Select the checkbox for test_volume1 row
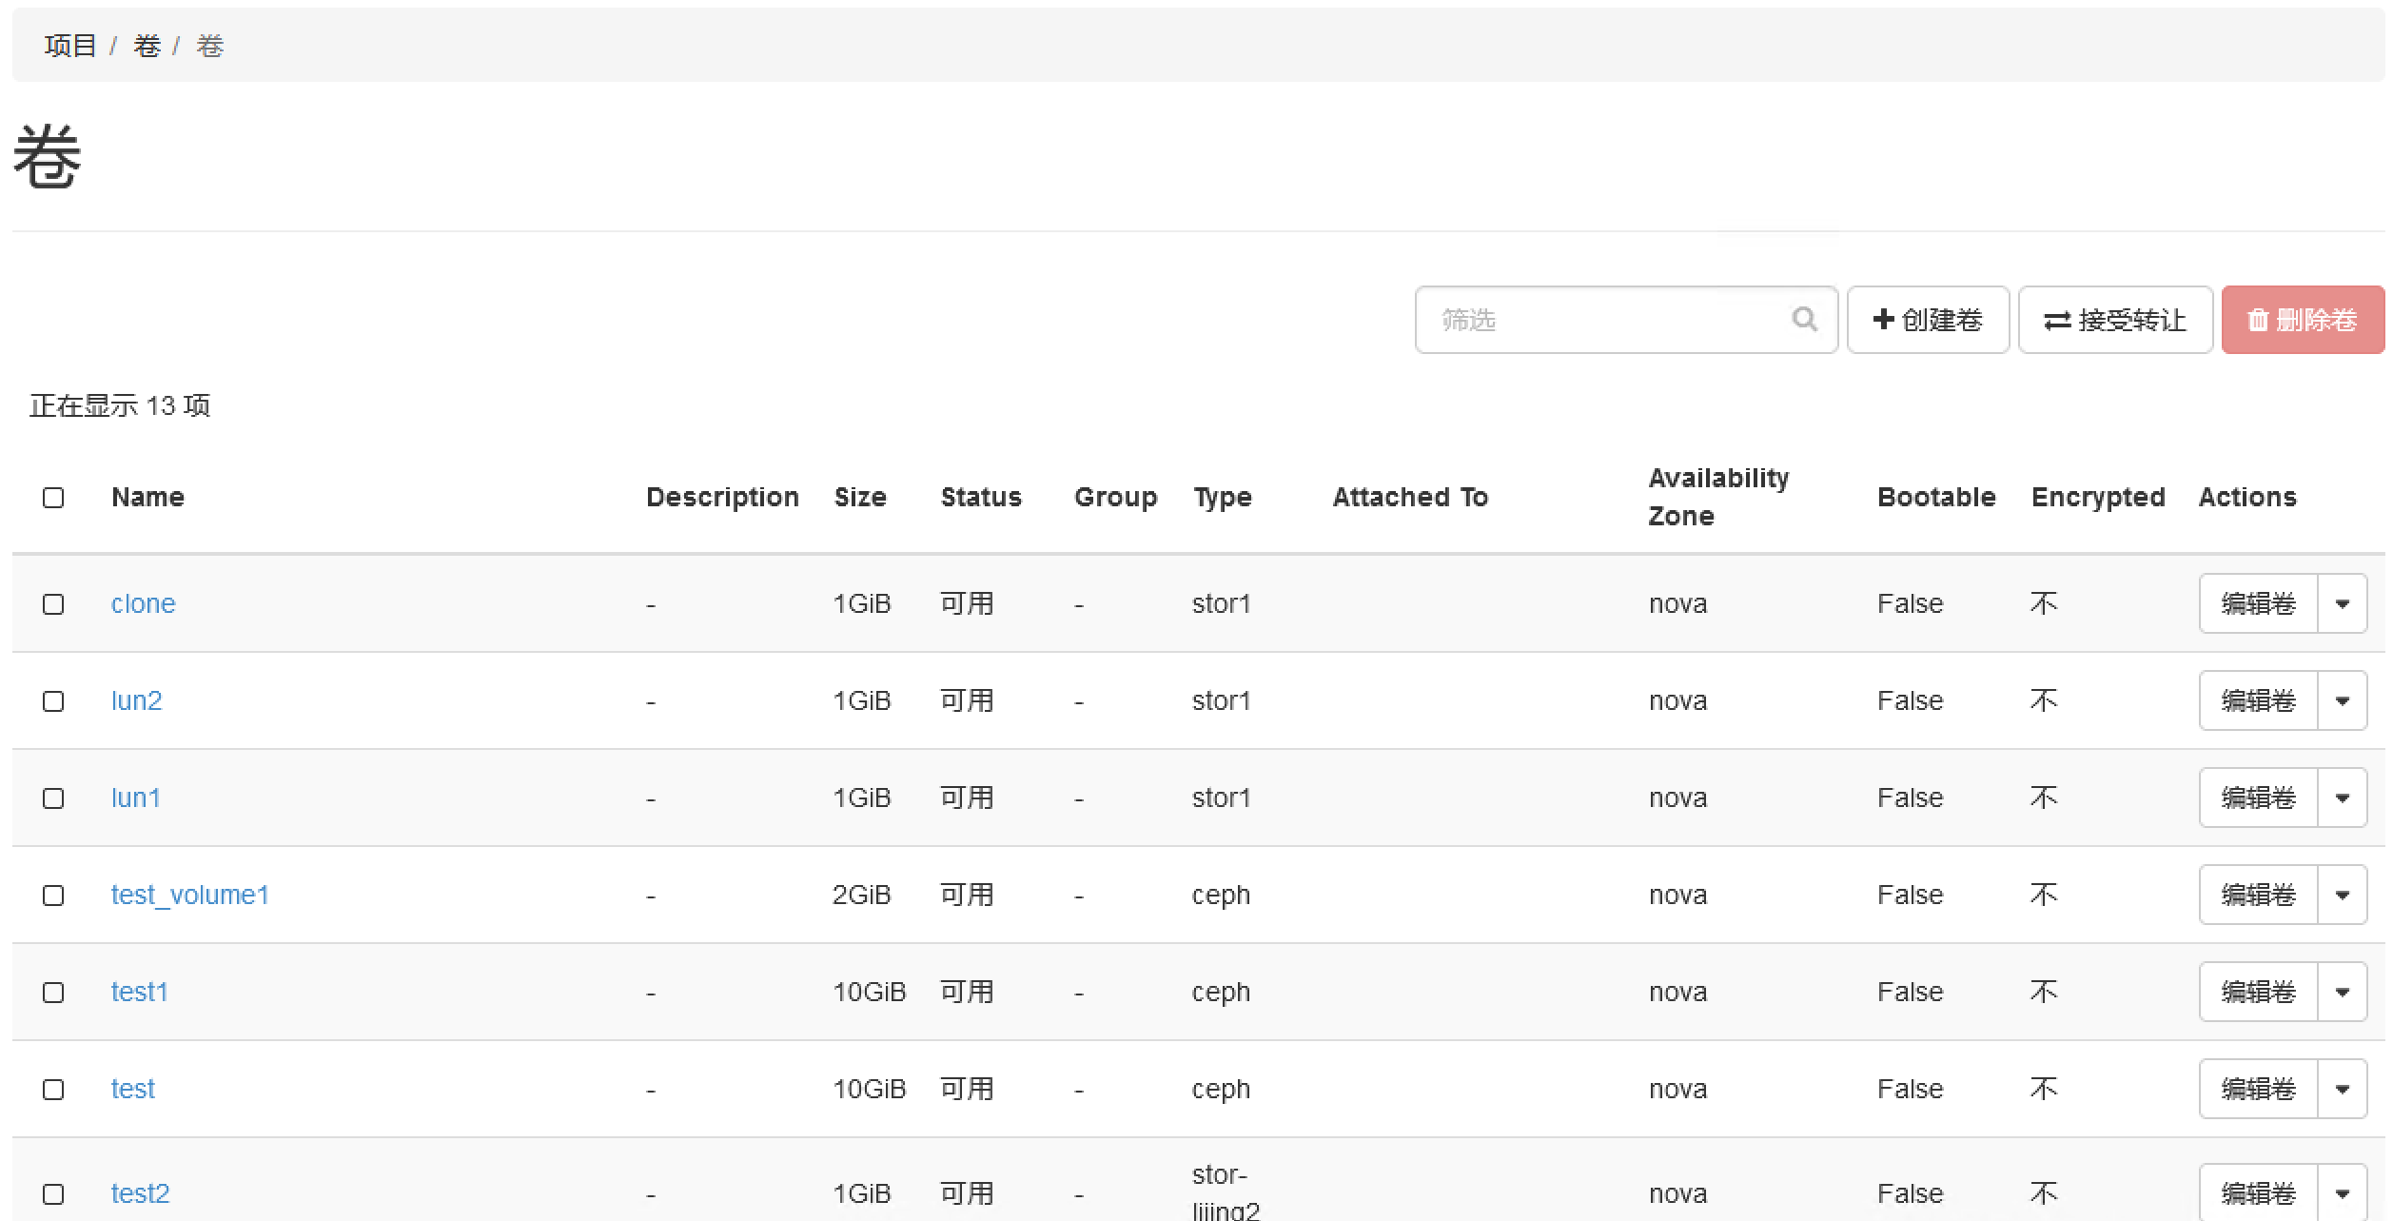 point(53,896)
